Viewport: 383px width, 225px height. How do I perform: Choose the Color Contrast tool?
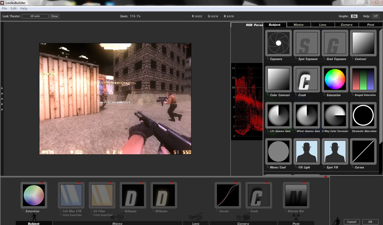[x=278, y=79]
